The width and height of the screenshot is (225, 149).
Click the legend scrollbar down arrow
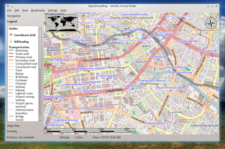coord(40,120)
